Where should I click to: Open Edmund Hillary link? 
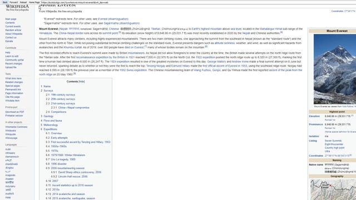click(180, 66)
